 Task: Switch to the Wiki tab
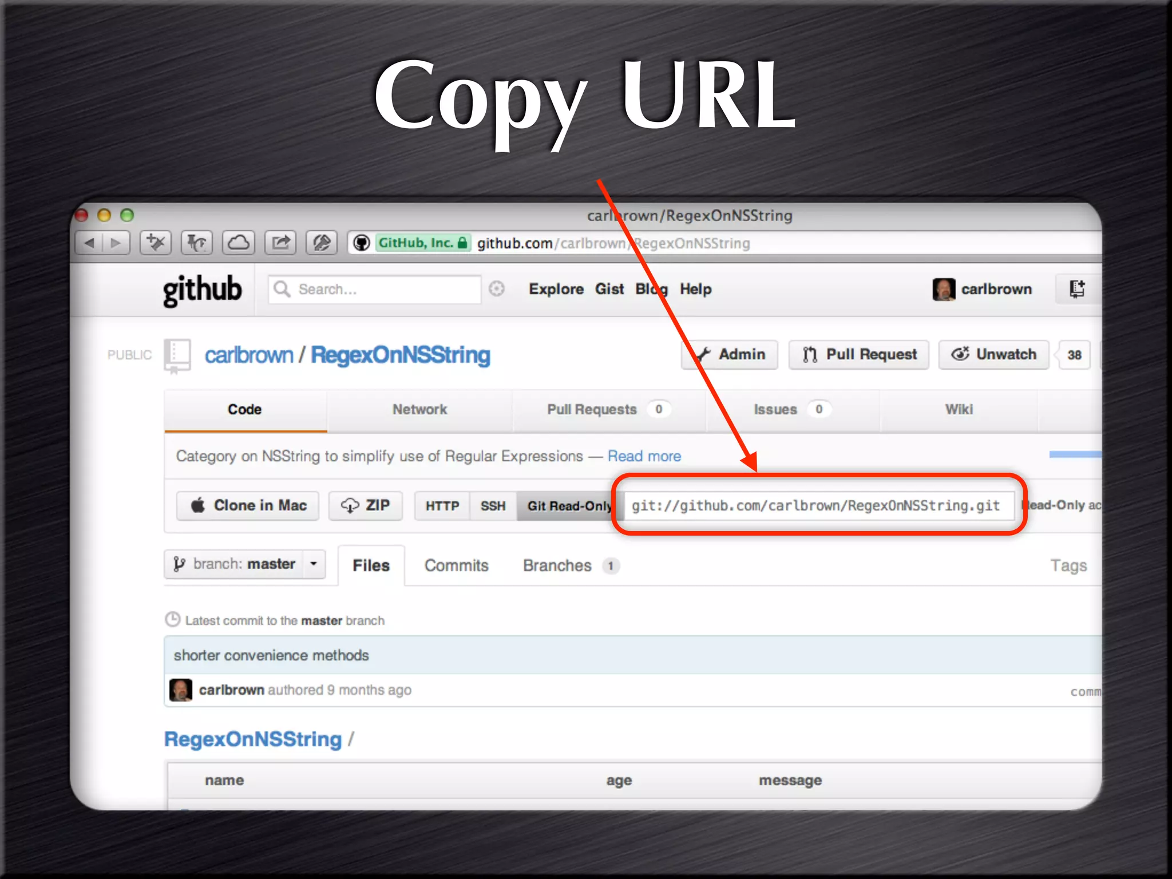pos(959,410)
